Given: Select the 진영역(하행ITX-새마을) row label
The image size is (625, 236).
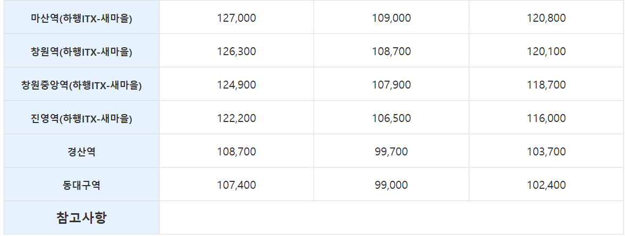Looking at the screenshot, I should click(x=81, y=118).
